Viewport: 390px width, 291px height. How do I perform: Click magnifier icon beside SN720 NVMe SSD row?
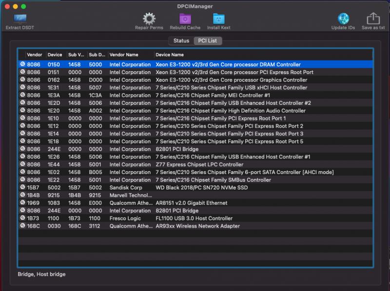[22, 188]
